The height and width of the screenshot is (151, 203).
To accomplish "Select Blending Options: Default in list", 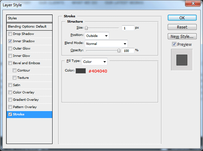I will click(x=30, y=26).
